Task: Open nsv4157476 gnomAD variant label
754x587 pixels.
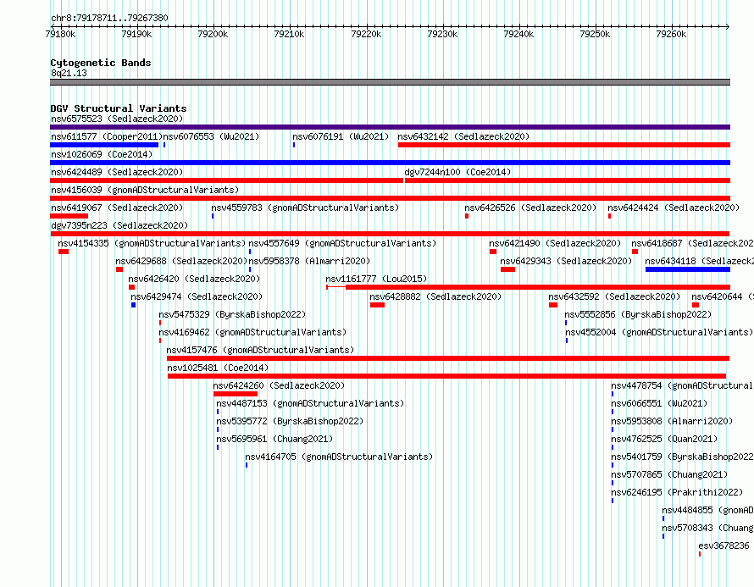Action: coord(260,350)
